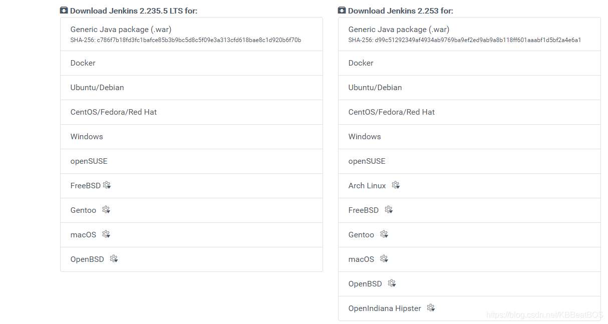This screenshot has height=324, width=608.
Task: Click the third-party icon next to LTS macOS
Action: pos(106,234)
